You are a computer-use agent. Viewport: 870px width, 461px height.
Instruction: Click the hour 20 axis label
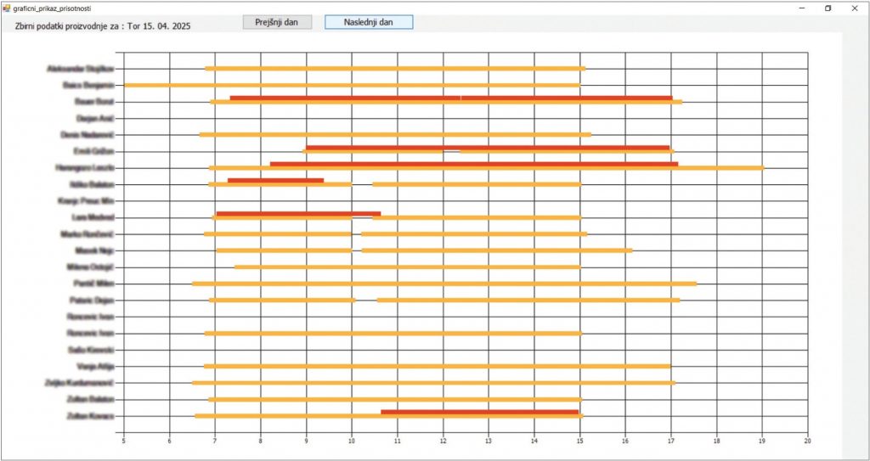(807, 440)
